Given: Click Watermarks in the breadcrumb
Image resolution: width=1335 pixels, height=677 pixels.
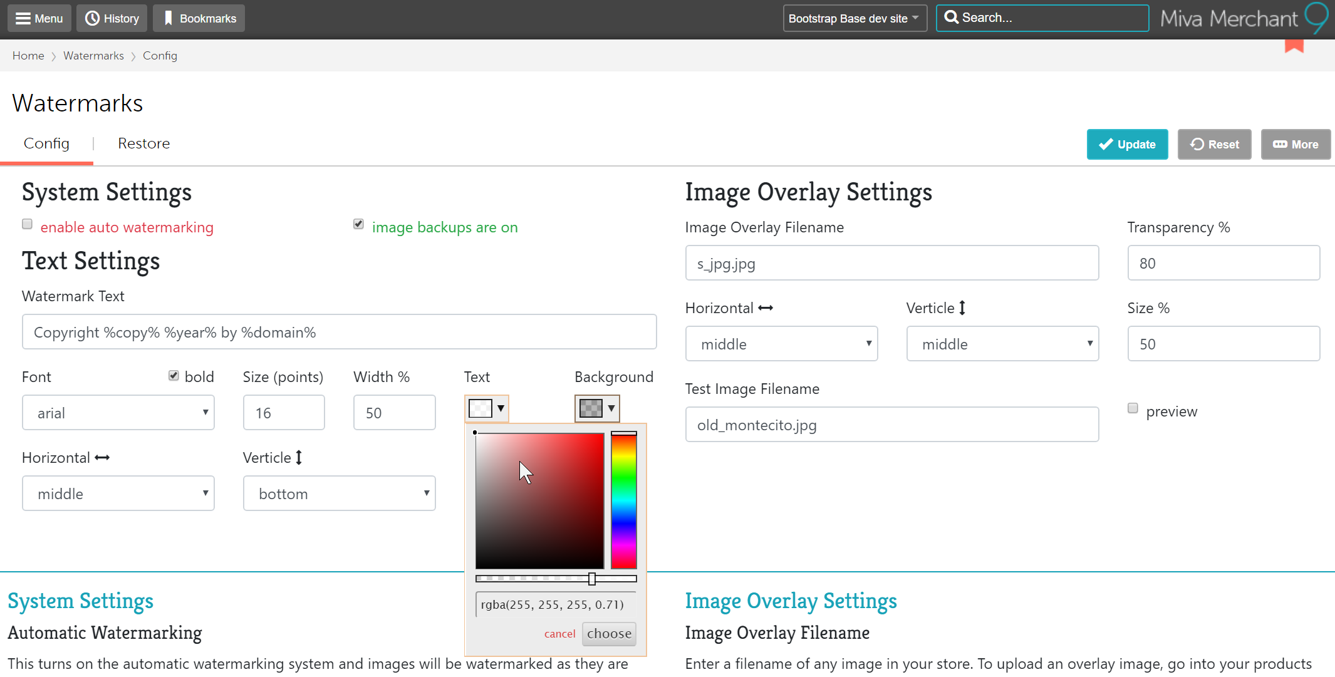Looking at the screenshot, I should (93, 56).
